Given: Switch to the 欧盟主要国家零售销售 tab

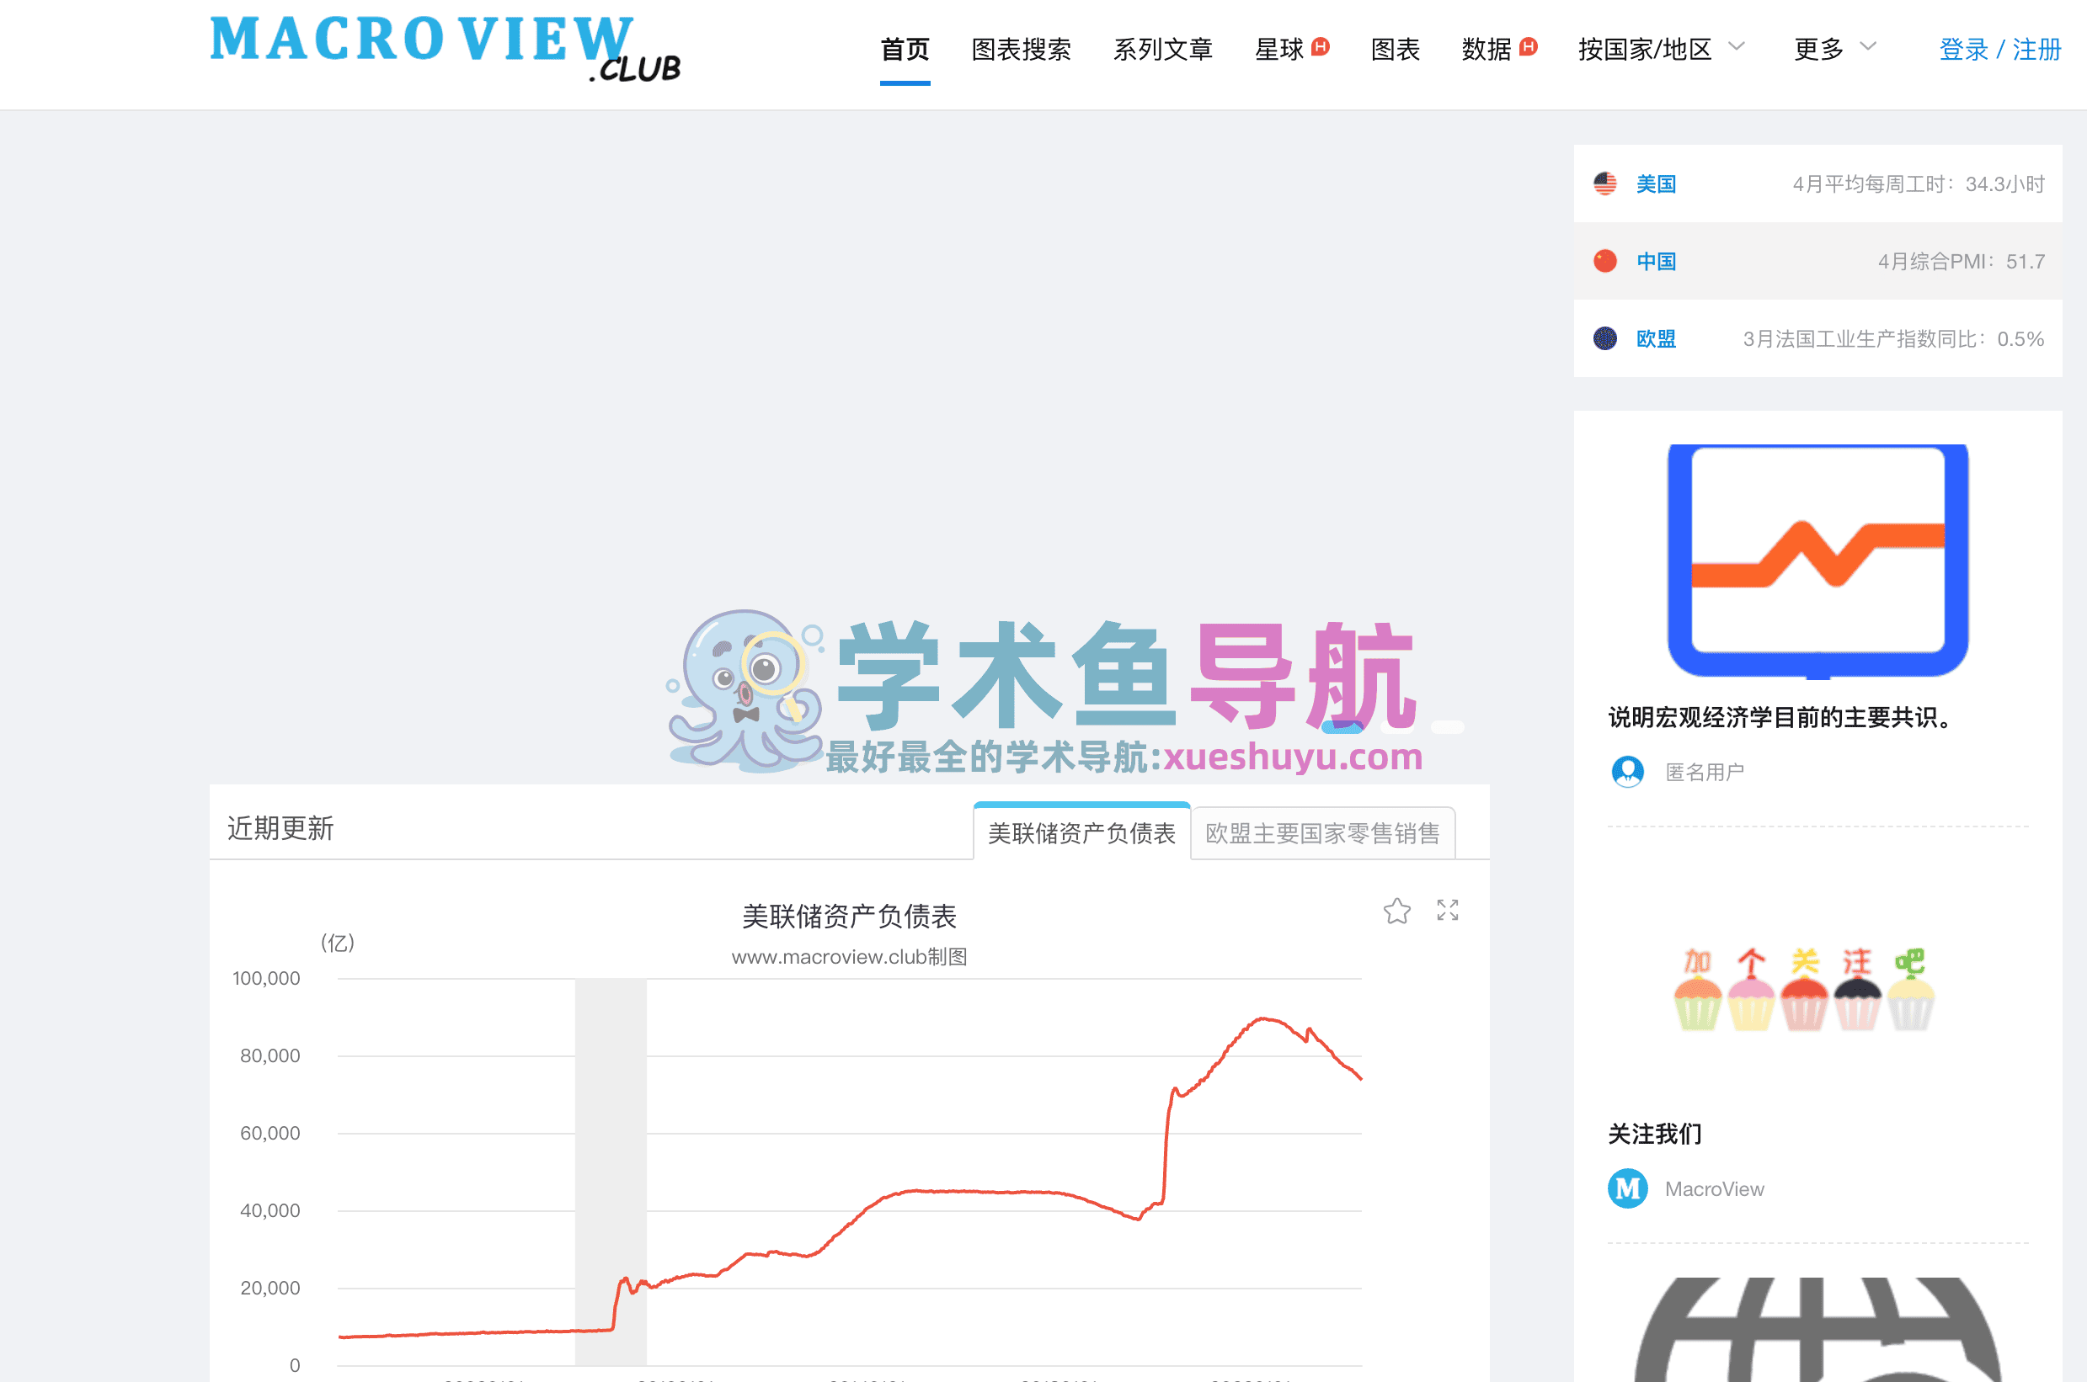Looking at the screenshot, I should point(1323,832).
